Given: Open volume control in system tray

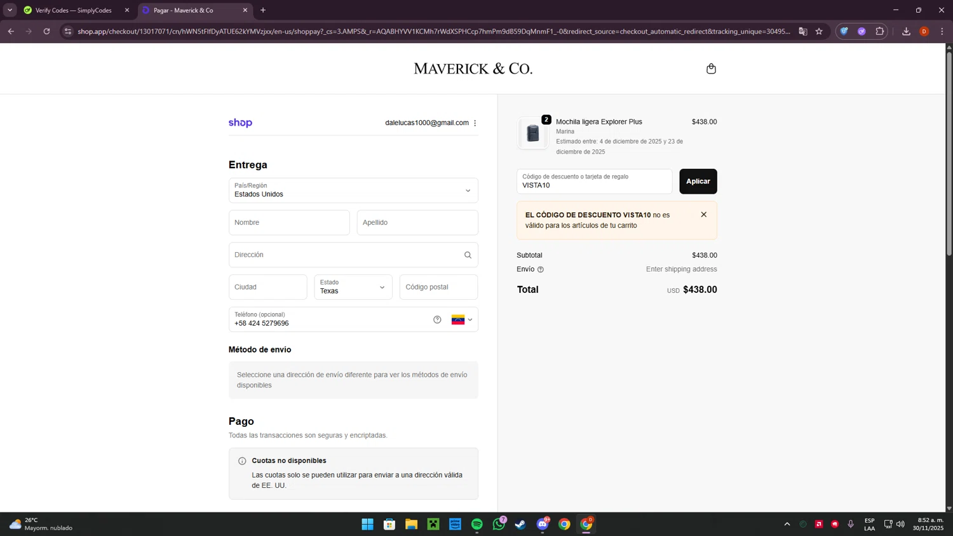Looking at the screenshot, I should (x=900, y=524).
